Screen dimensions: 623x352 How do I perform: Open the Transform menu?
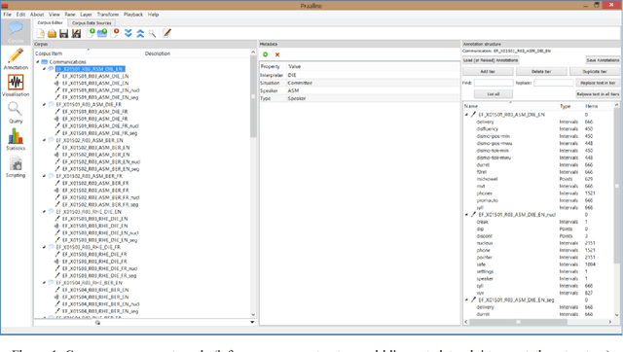point(108,15)
